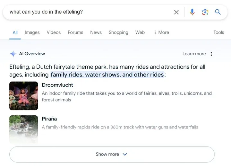
Task: Click the Show more chevron arrow
Action: [125, 154]
